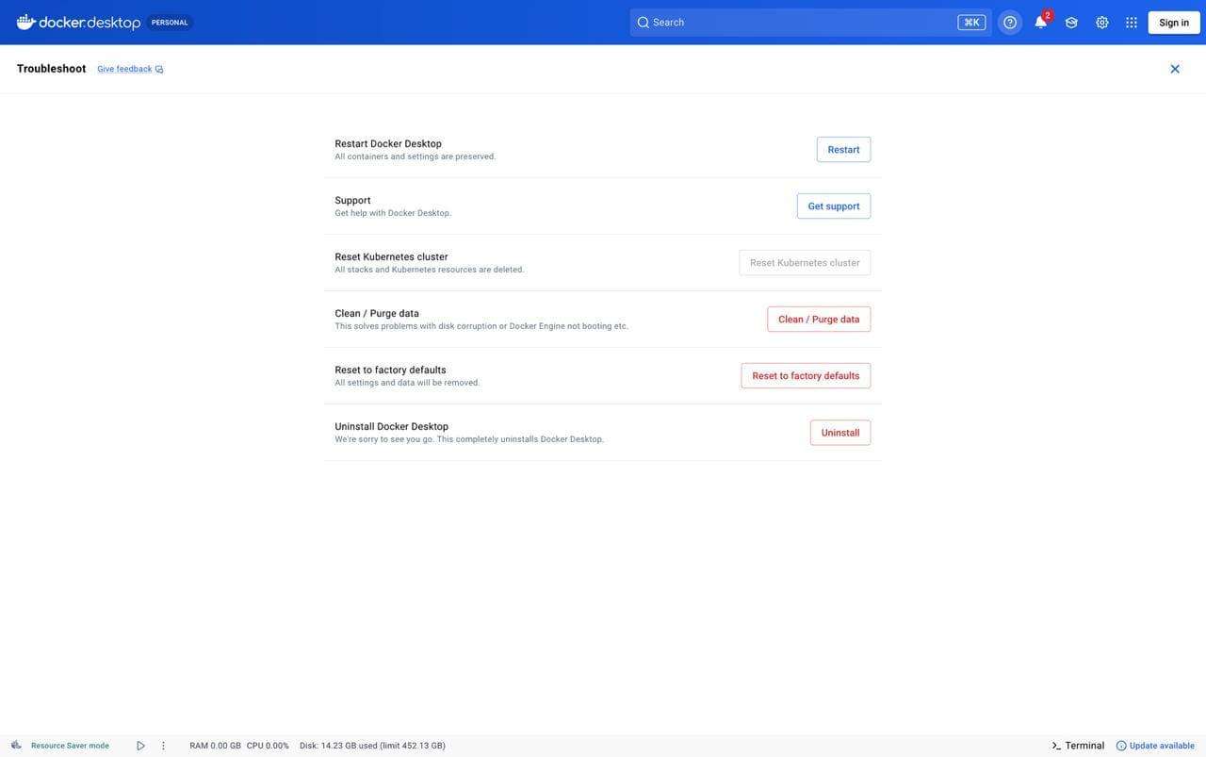Click the Disk 14.23 GB used status
1206x757 pixels.
coord(372,746)
